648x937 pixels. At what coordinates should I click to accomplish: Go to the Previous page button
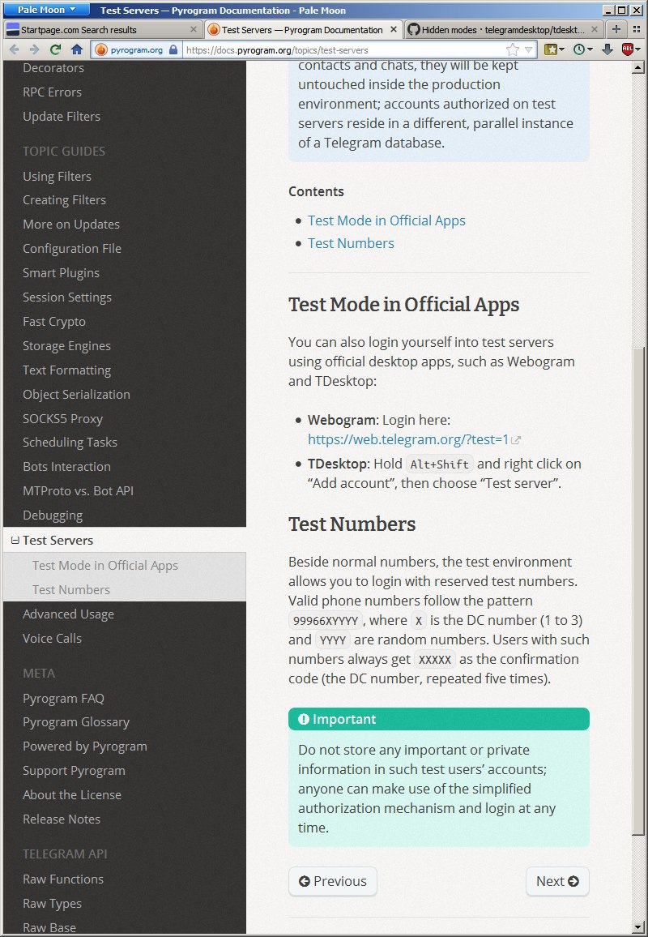pyautogui.click(x=333, y=881)
